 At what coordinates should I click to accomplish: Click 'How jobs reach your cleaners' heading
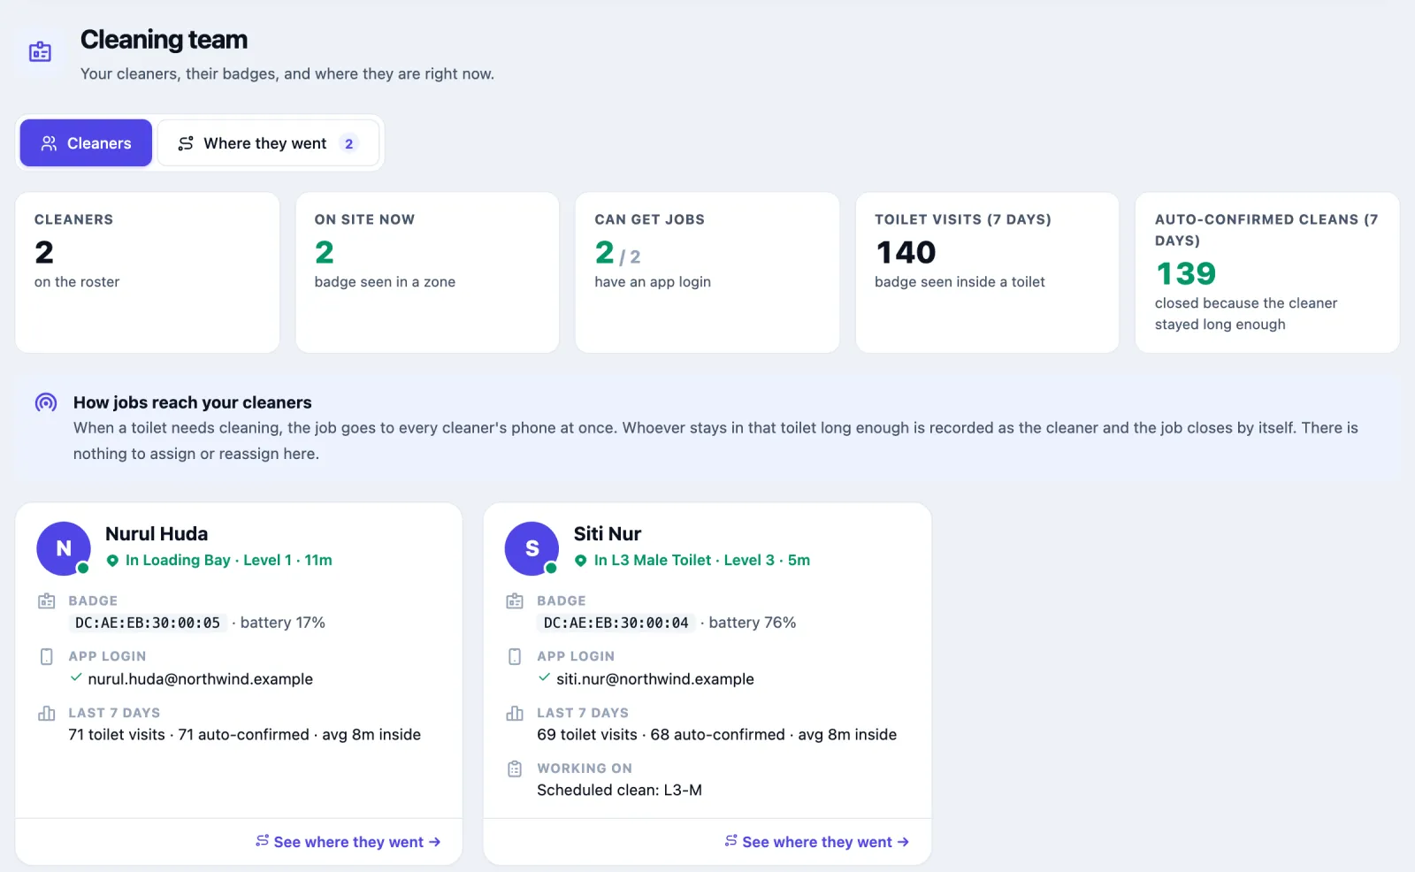pos(193,403)
